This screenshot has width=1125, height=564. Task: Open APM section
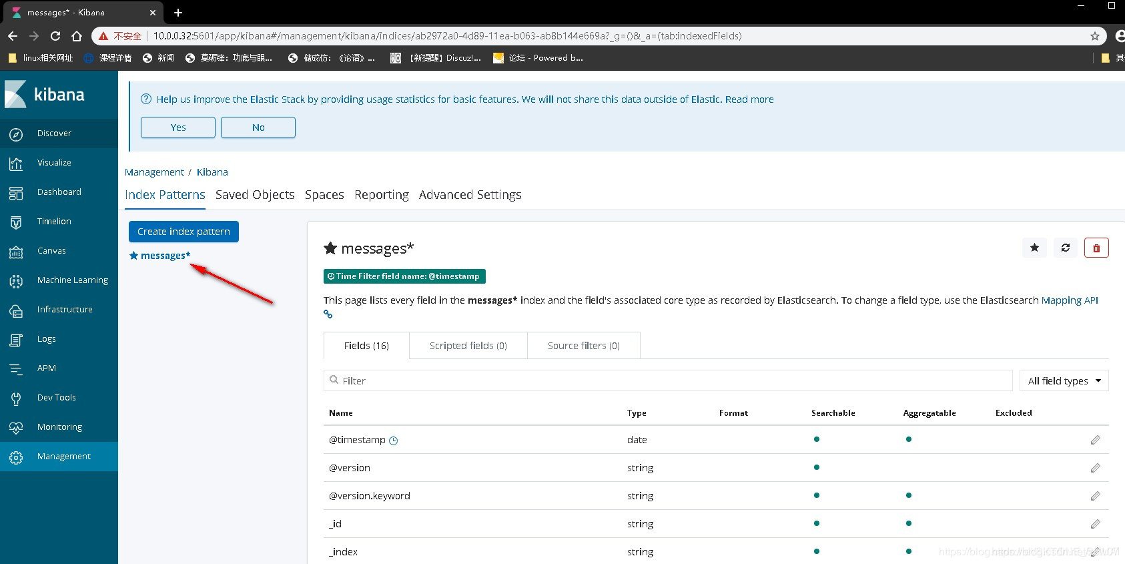[x=59, y=368]
